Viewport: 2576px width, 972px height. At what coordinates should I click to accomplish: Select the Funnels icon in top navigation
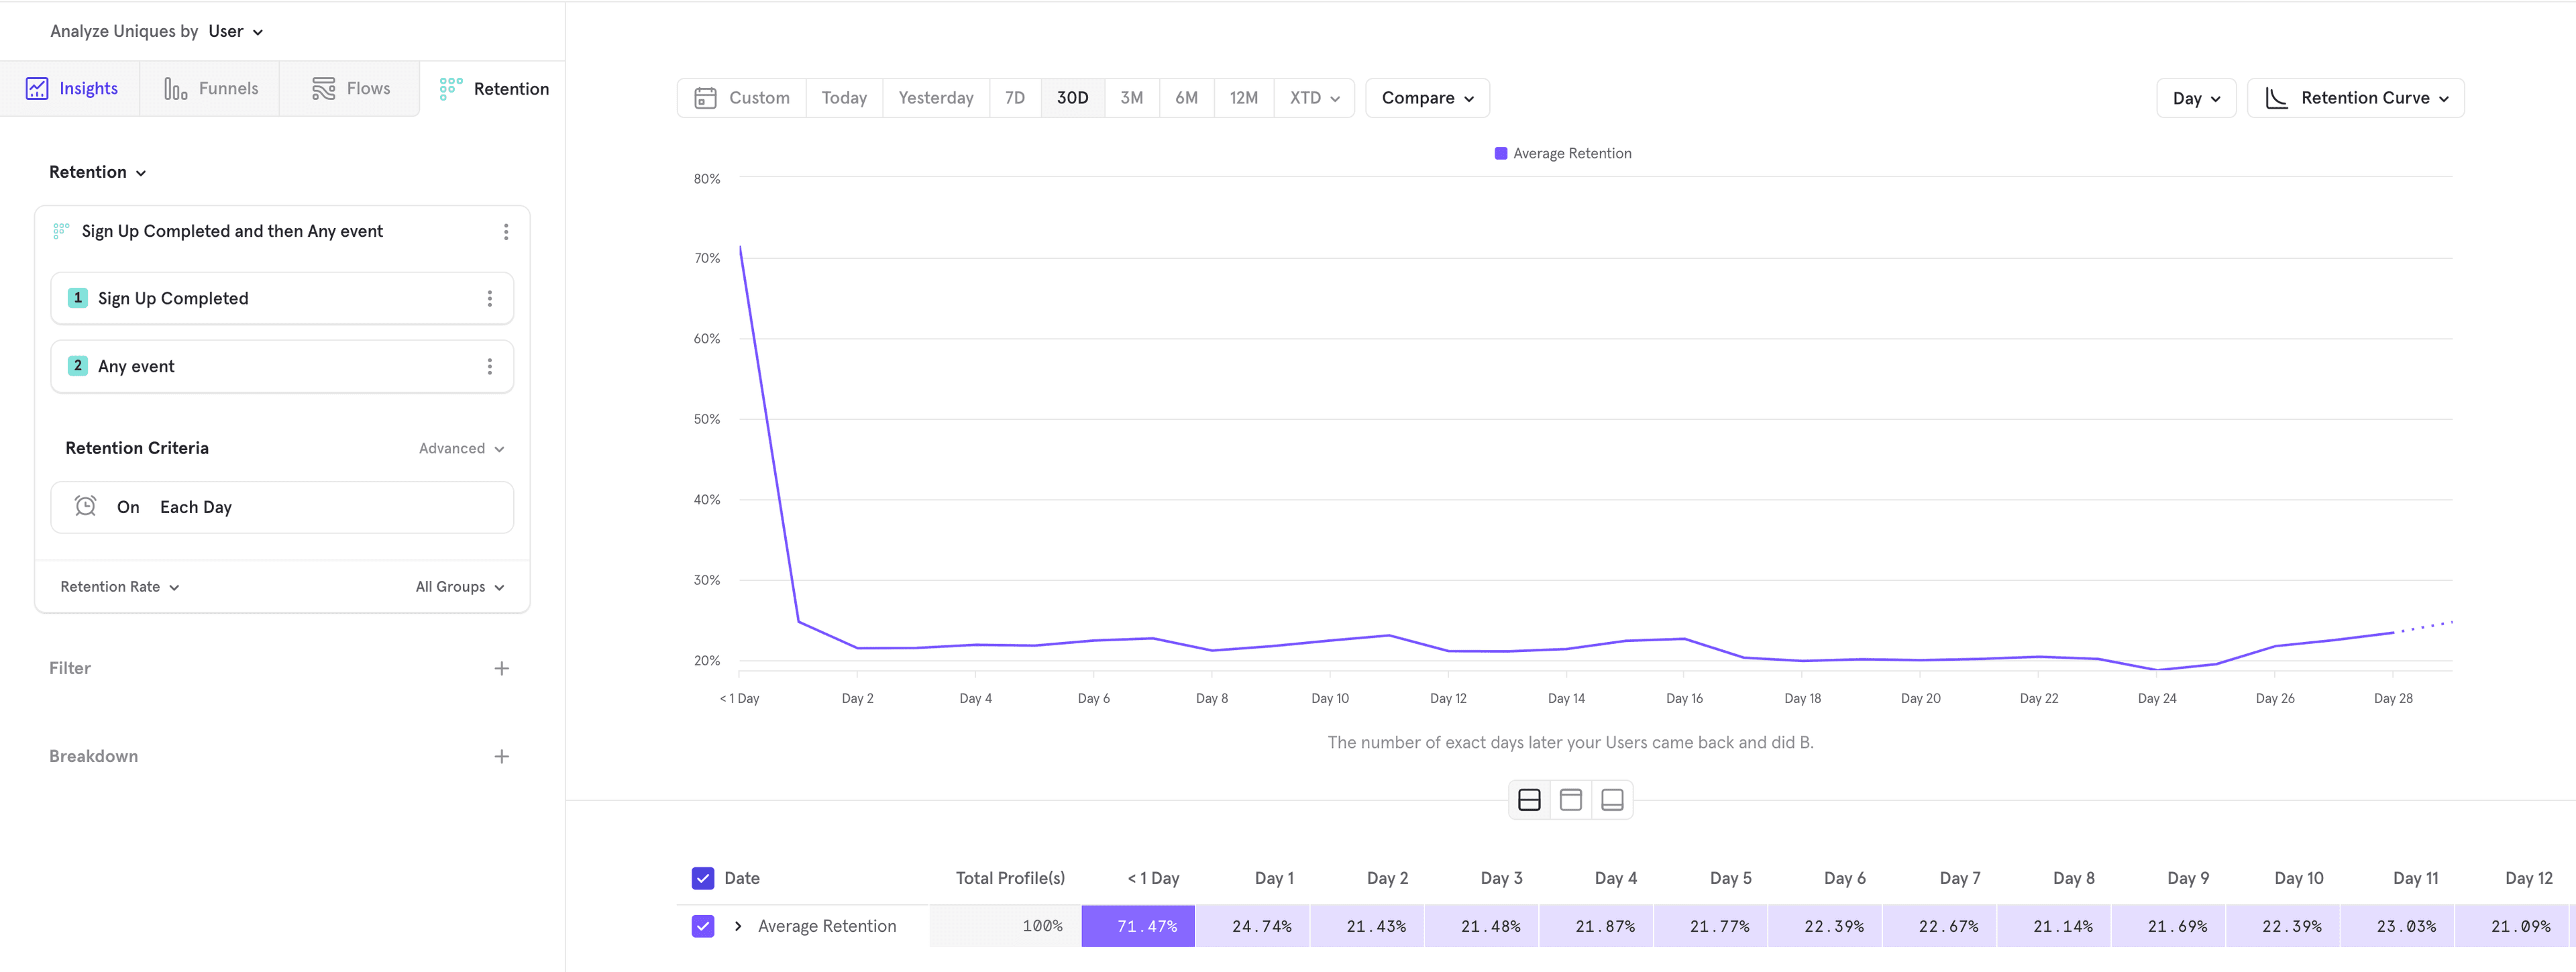tap(175, 88)
